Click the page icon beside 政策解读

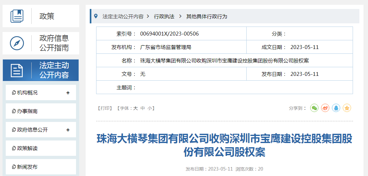[x=14, y=148]
